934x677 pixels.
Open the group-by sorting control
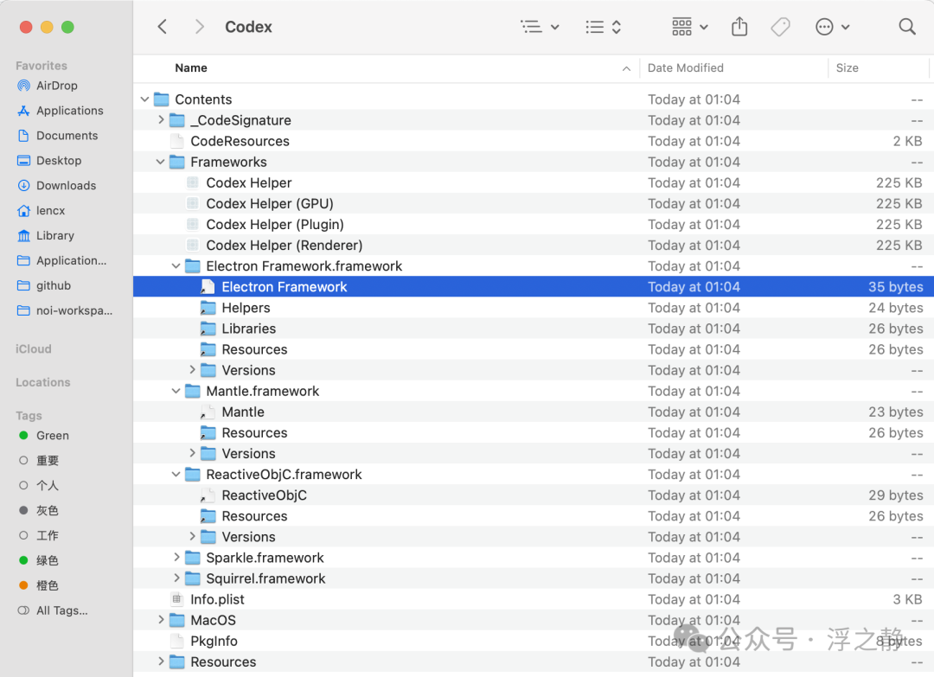click(x=604, y=27)
